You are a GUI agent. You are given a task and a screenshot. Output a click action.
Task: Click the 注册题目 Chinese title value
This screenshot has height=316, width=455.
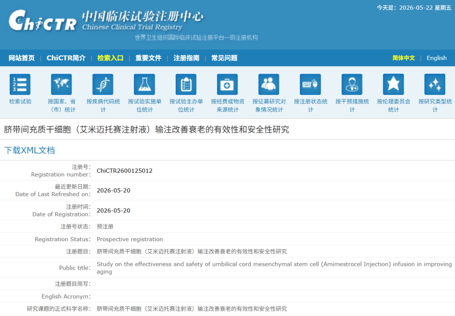[x=192, y=251]
